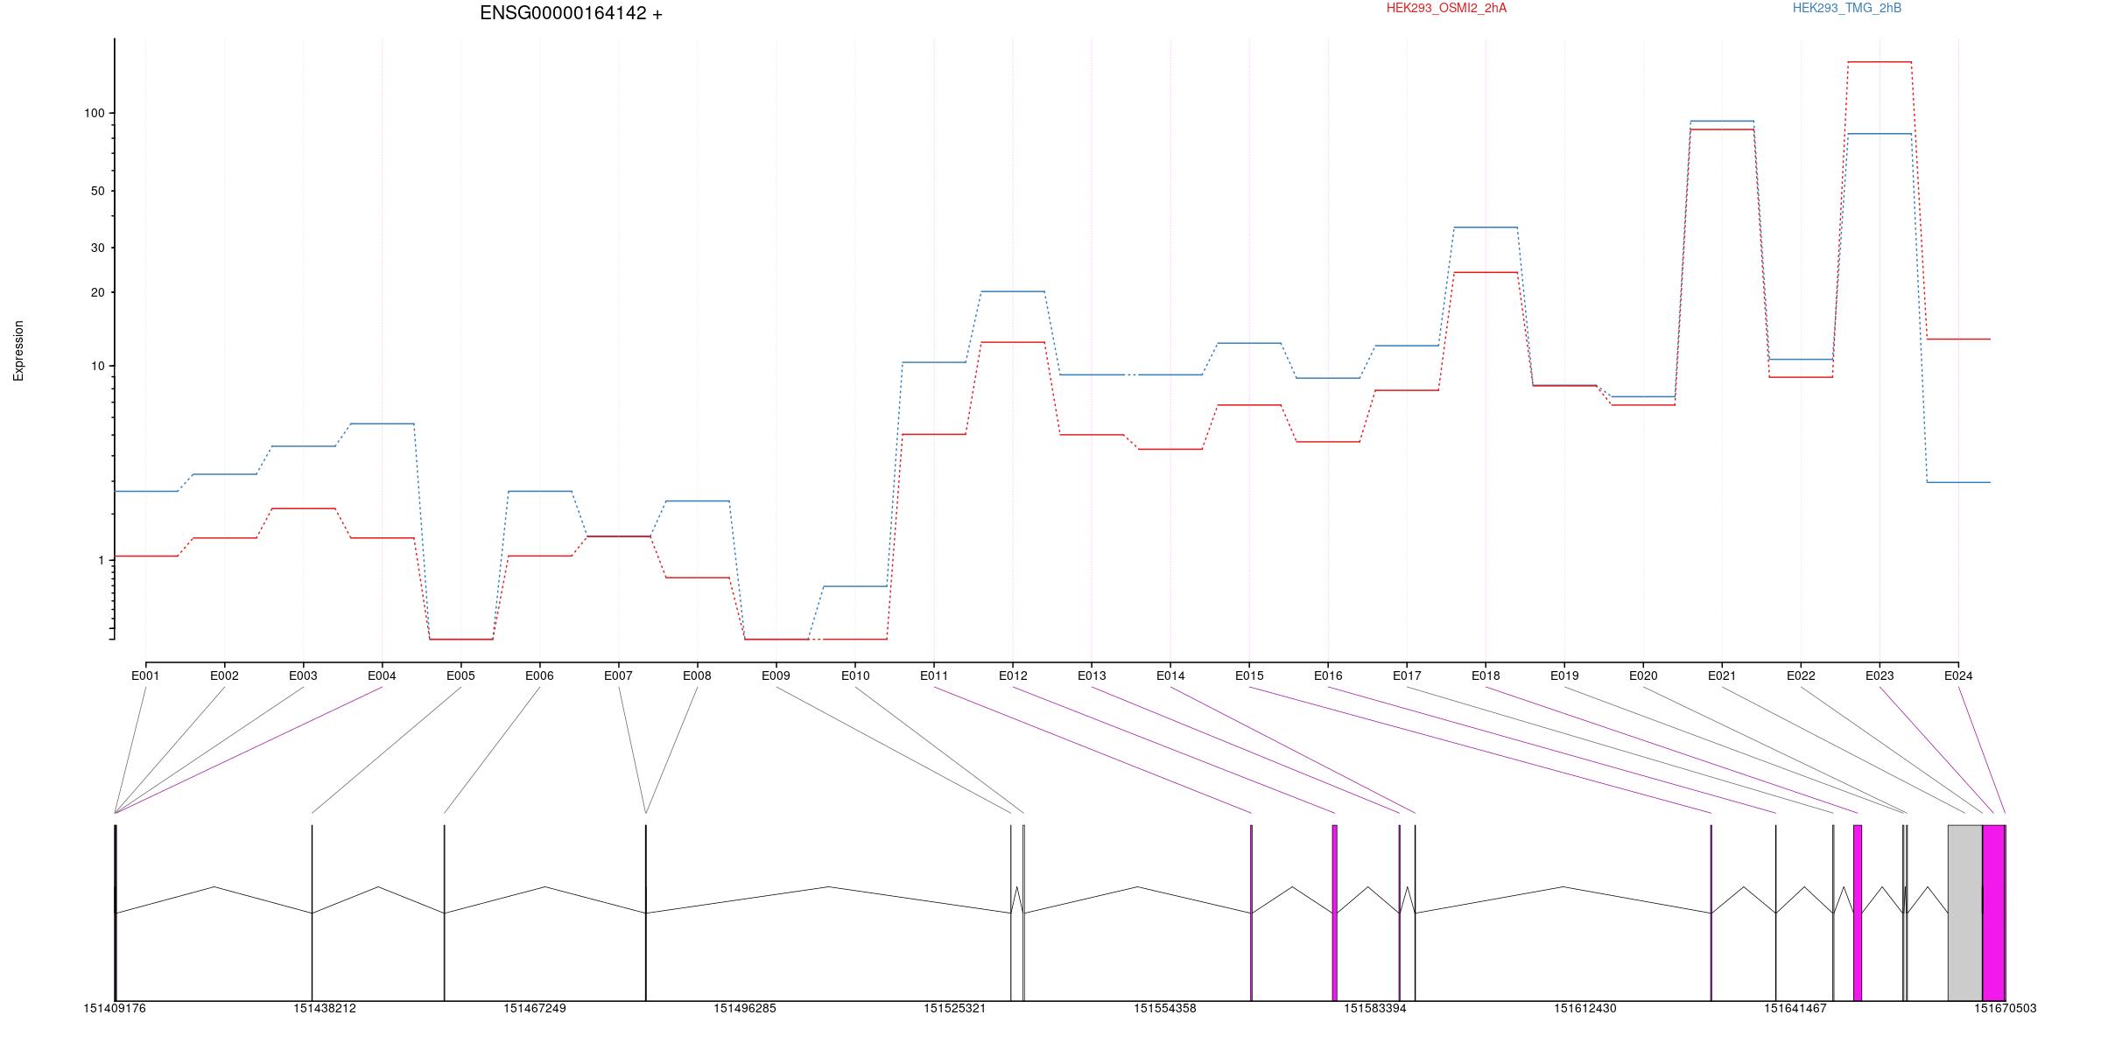Click the exon label E021
The image size is (2101, 1050).
1722,675
